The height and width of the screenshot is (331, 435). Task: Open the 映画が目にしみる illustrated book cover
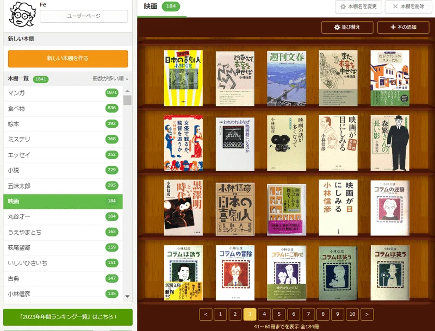pyautogui.click(x=338, y=143)
